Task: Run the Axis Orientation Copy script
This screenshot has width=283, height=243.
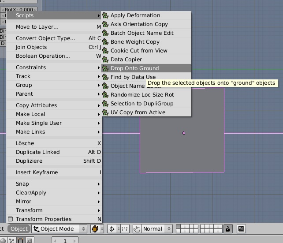Action: pyautogui.click(x=146, y=24)
